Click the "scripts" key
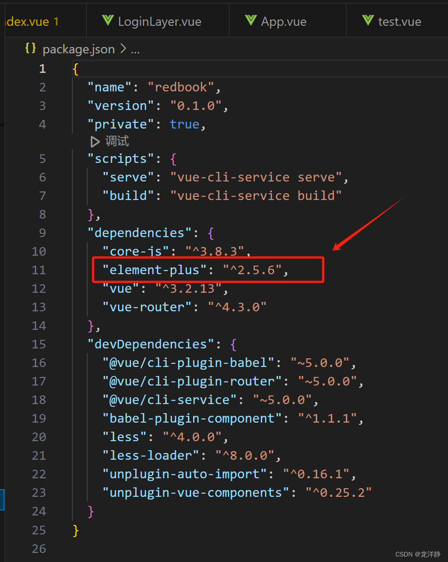 [121, 159]
